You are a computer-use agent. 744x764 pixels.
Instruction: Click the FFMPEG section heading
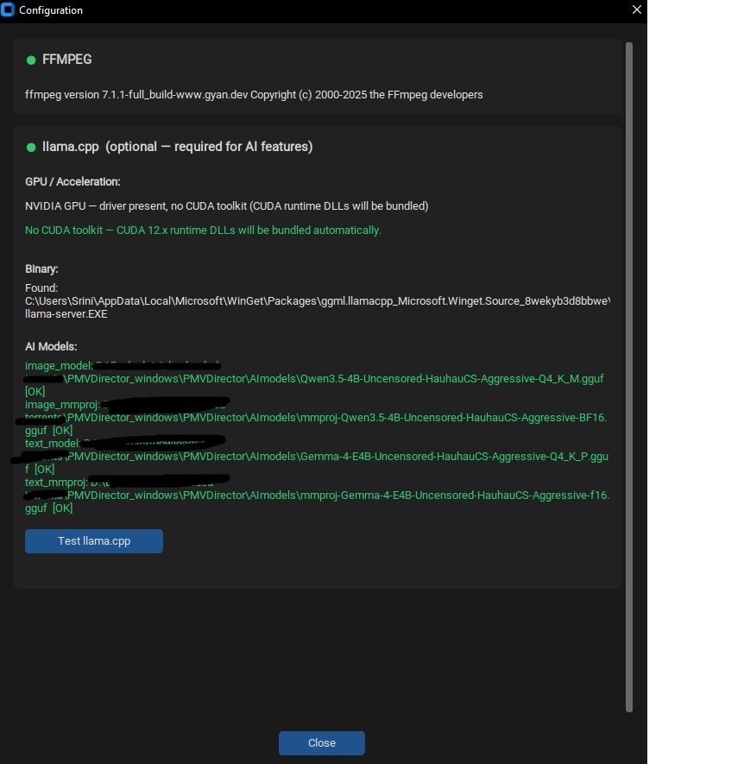point(66,60)
